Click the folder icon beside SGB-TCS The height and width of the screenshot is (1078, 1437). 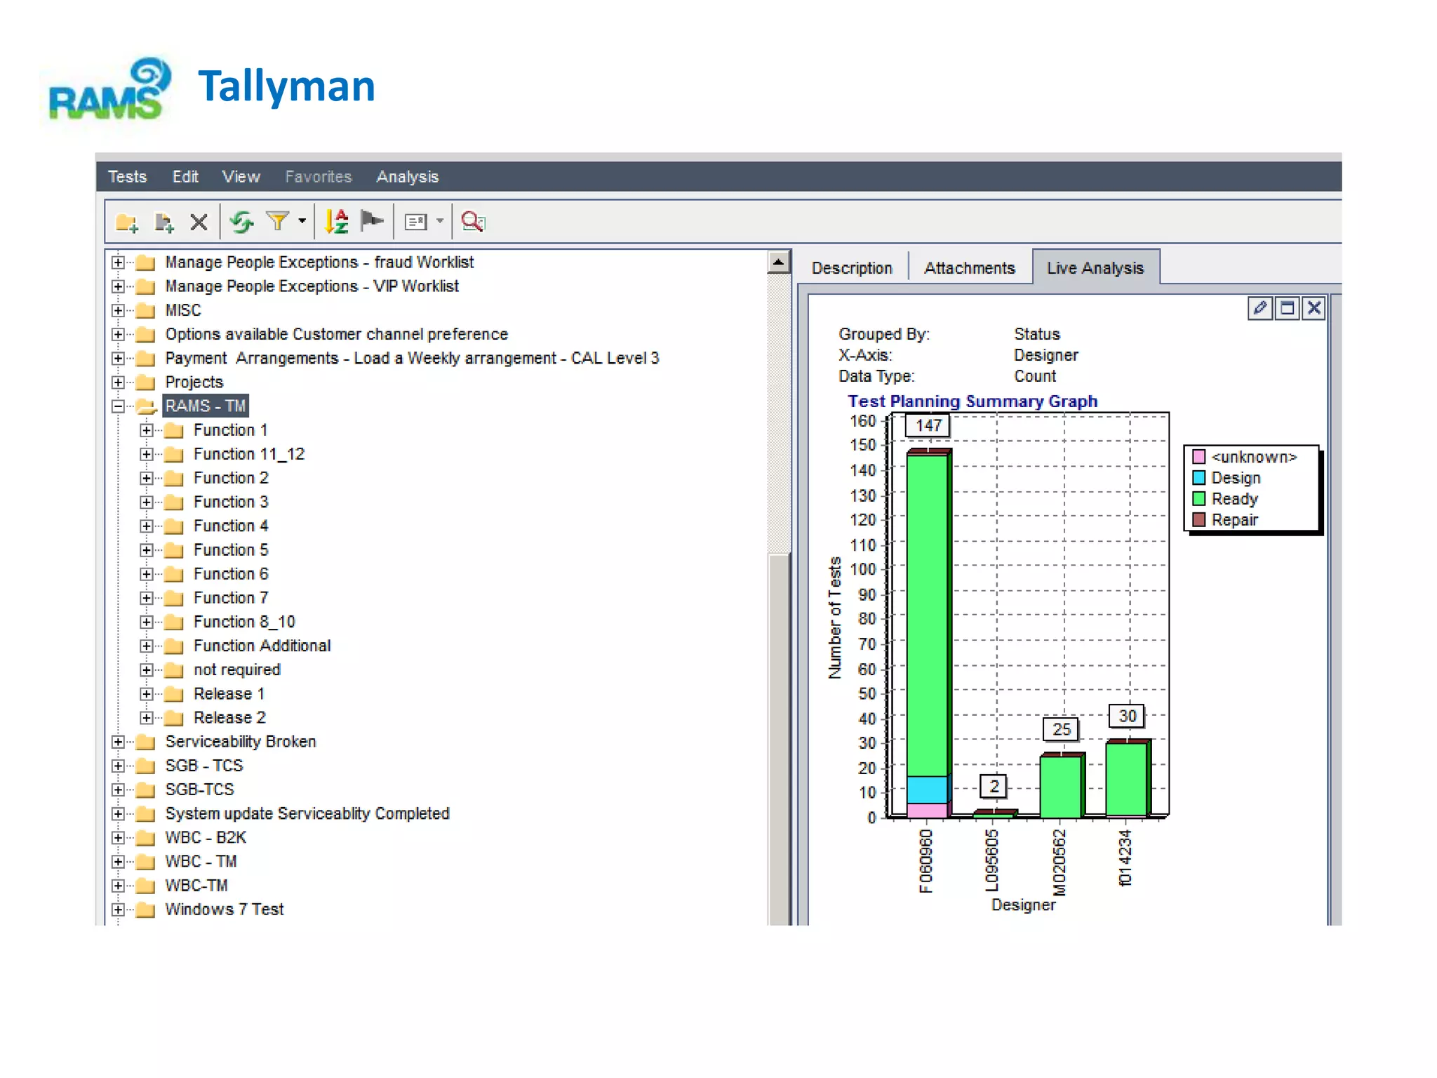click(145, 790)
